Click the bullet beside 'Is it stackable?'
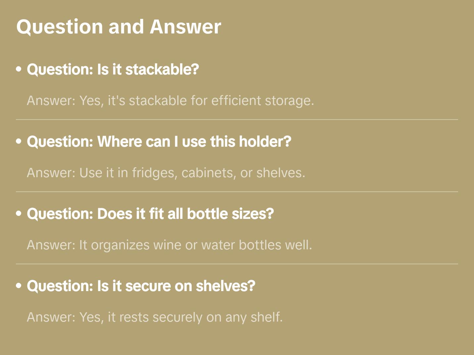 point(19,70)
